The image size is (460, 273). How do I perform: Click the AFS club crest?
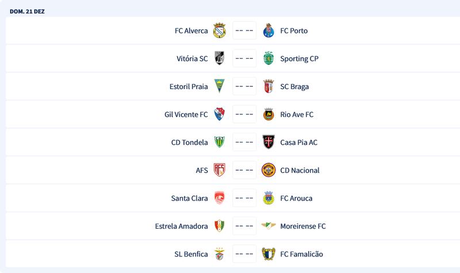[219, 170]
